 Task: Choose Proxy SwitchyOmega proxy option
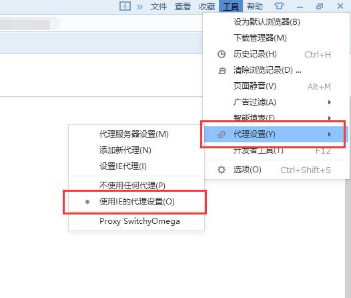pyautogui.click(x=137, y=221)
